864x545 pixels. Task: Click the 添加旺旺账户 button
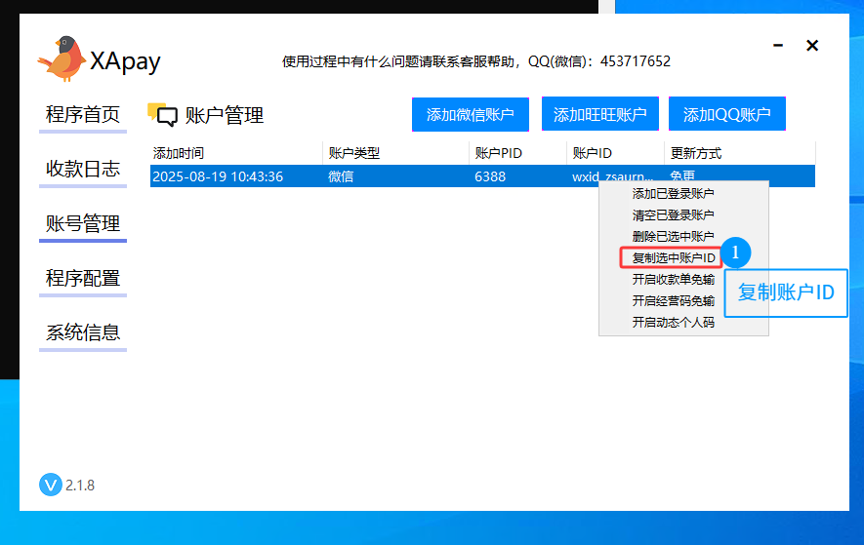tap(599, 115)
